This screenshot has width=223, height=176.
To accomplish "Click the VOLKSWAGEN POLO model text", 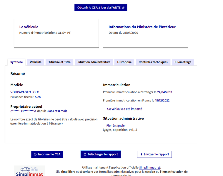I will [25, 92].
